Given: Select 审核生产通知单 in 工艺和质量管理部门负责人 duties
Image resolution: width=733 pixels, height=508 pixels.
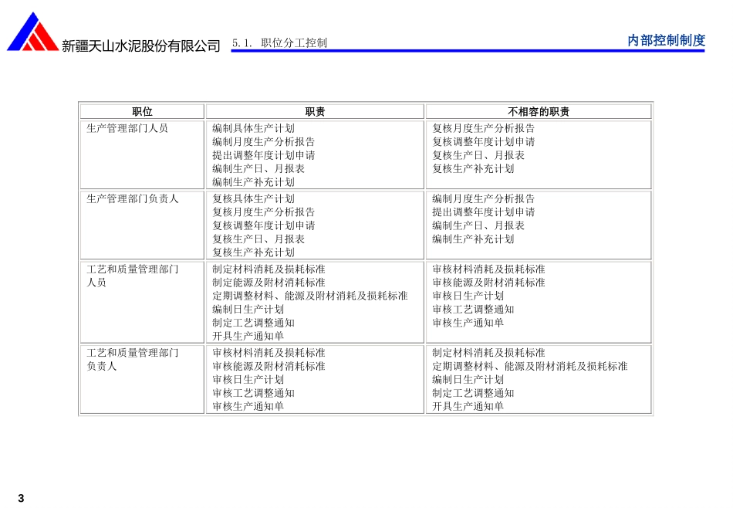Looking at the screenshot, I should (x=248, y=407).
